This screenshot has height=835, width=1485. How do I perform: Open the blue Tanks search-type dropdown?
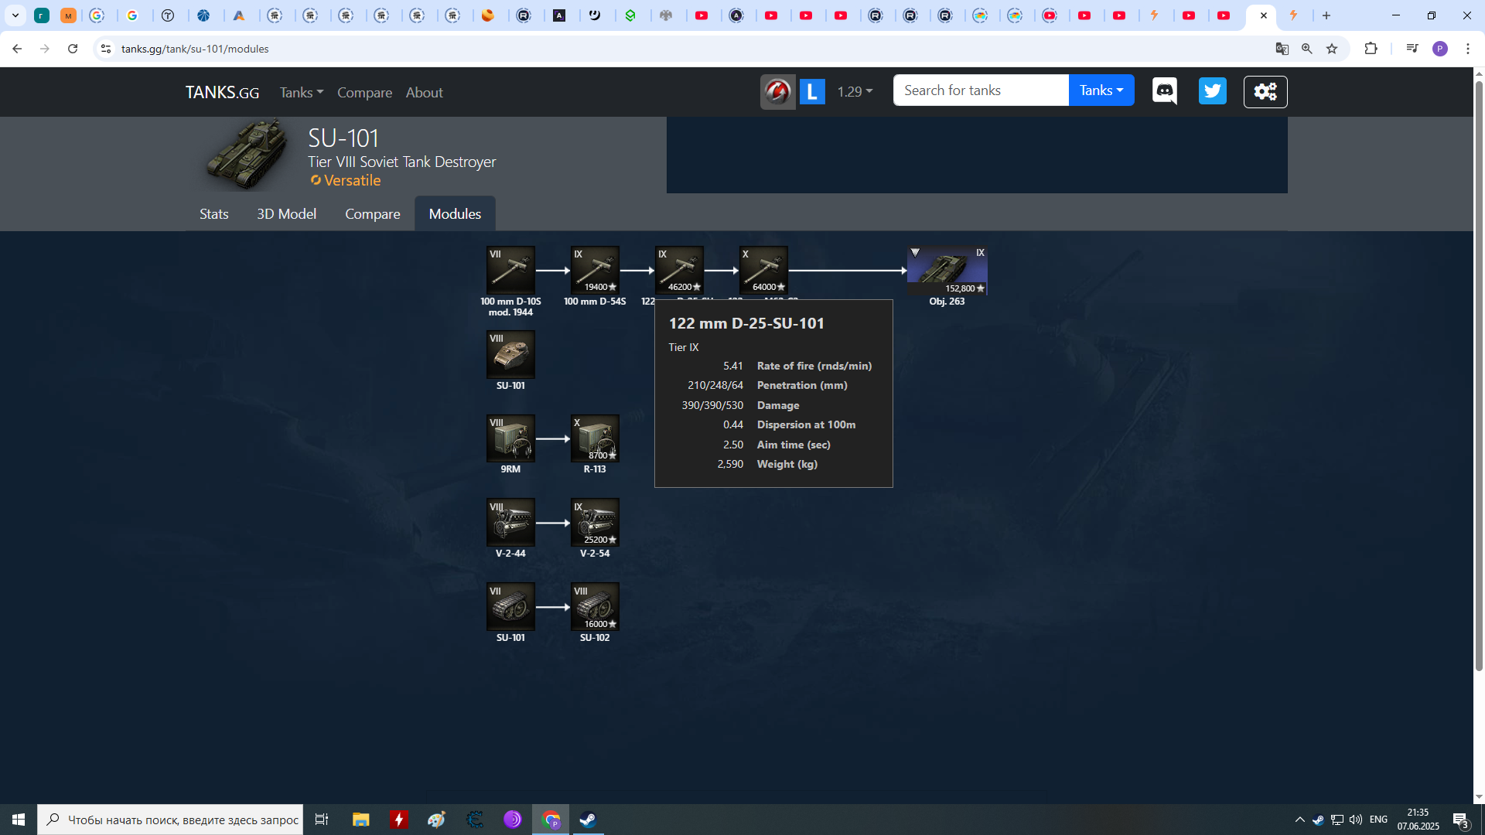pos(1101,90)
